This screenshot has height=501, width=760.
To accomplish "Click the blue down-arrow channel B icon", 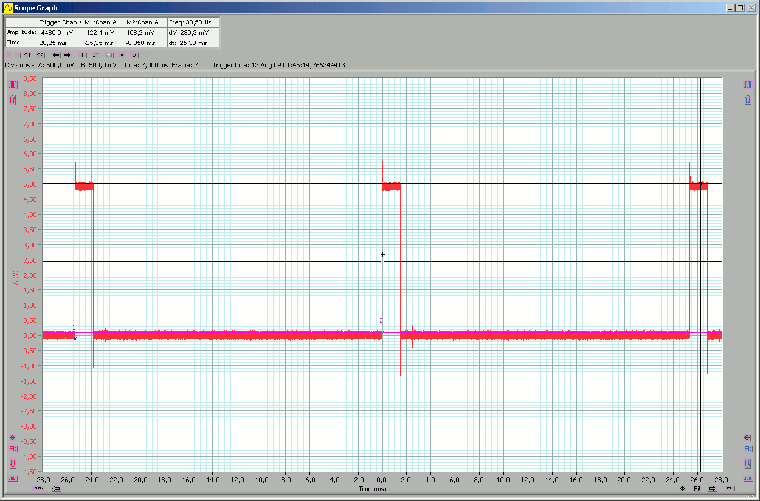I will (x=748, y=464).
